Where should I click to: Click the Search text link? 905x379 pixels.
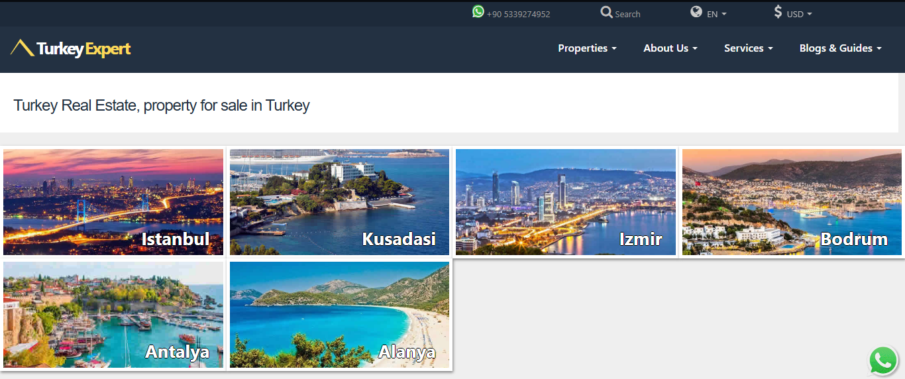coord(627,14)
